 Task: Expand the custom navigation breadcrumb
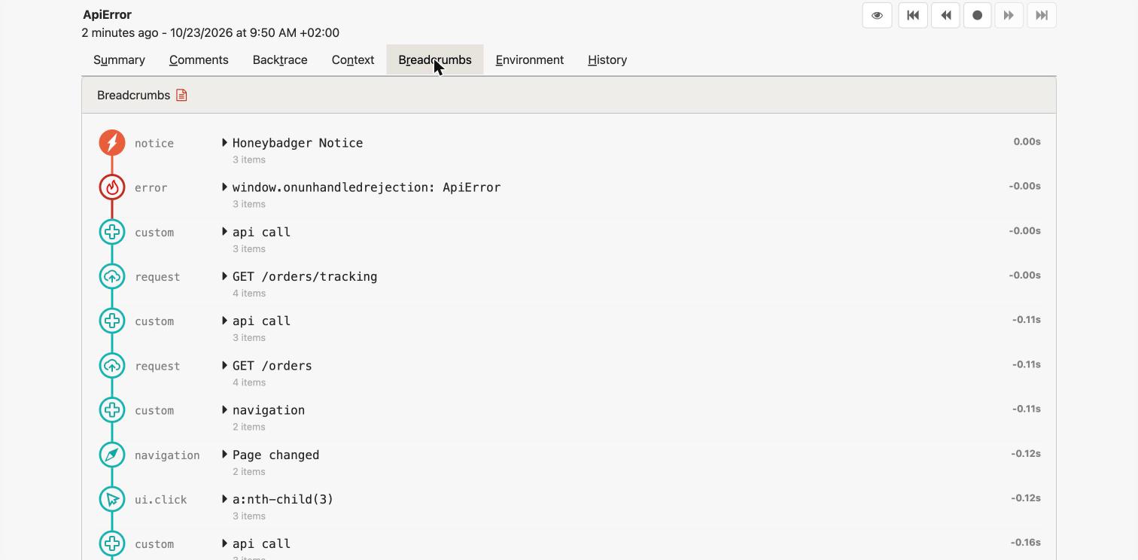[x=224, y=409]
